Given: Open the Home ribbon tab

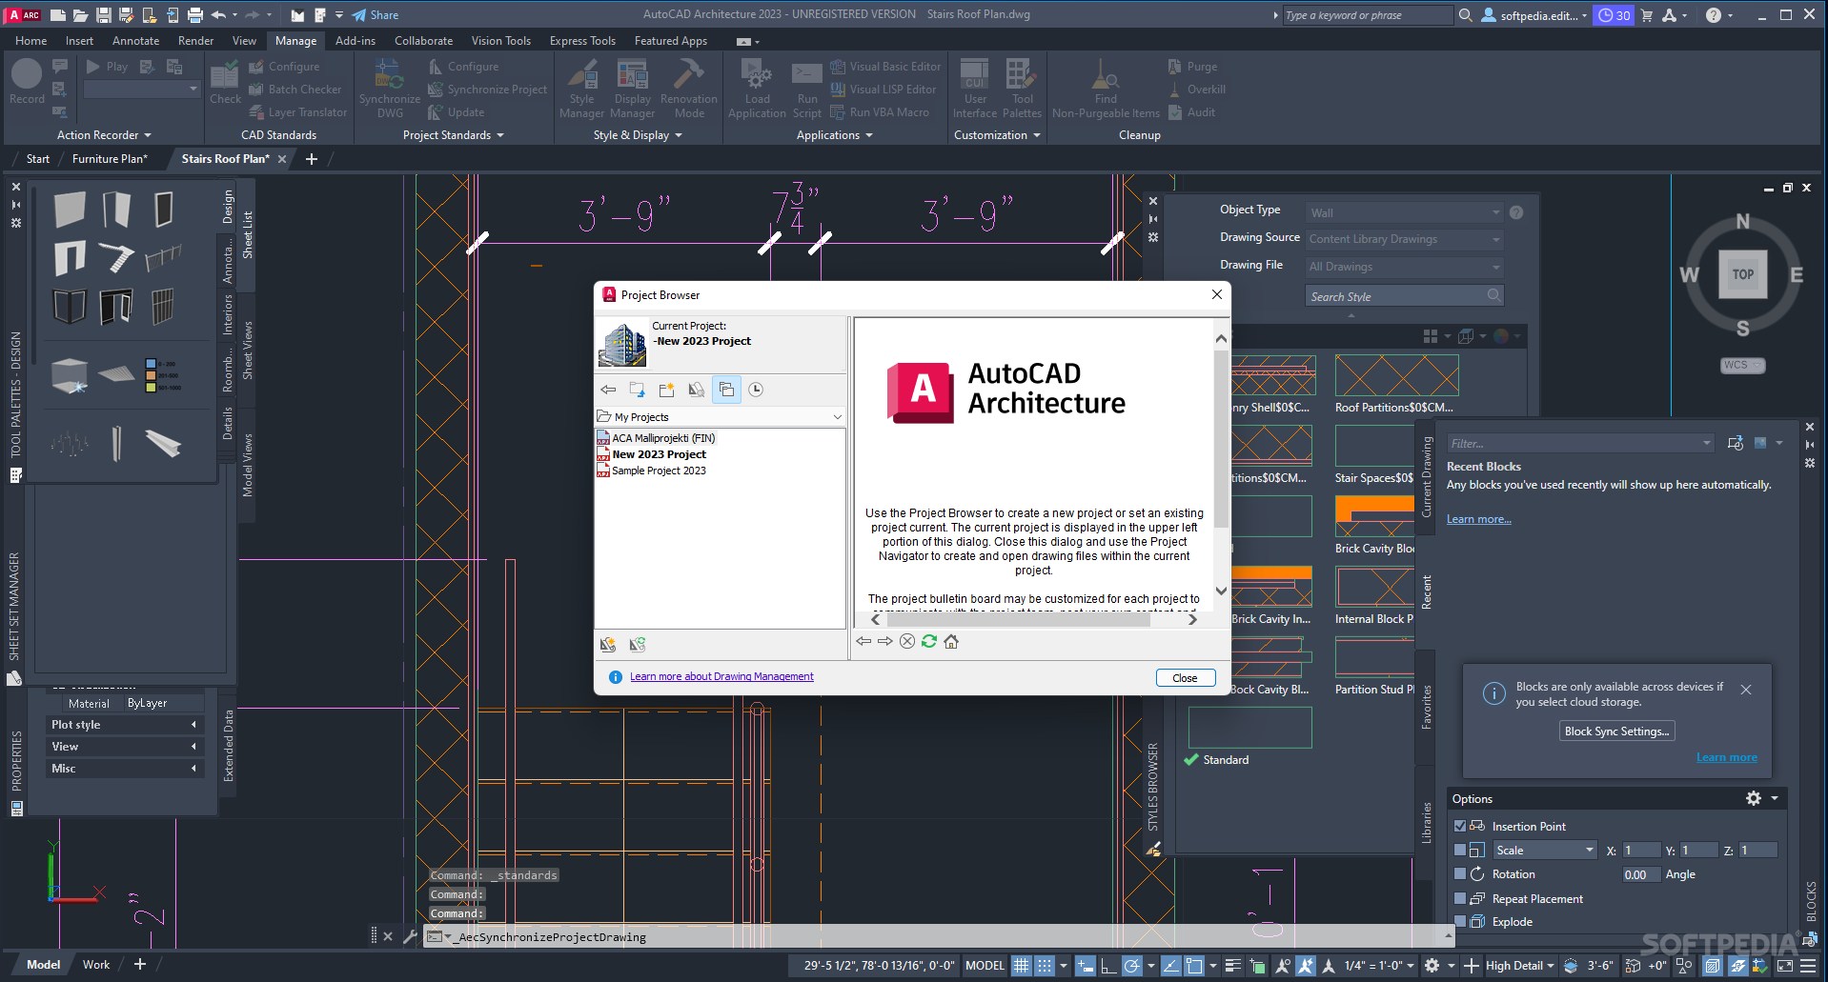Looking at the screenshot, I should [x=31, y=40].
